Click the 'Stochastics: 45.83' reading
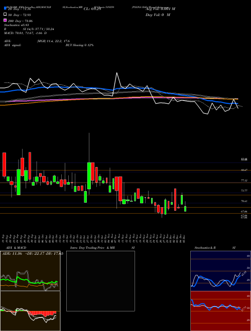Screen dimensions: 251x331 (x=16, y=25)
